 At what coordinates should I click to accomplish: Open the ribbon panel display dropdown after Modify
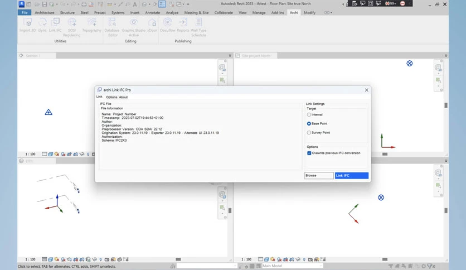coord(328,12)
